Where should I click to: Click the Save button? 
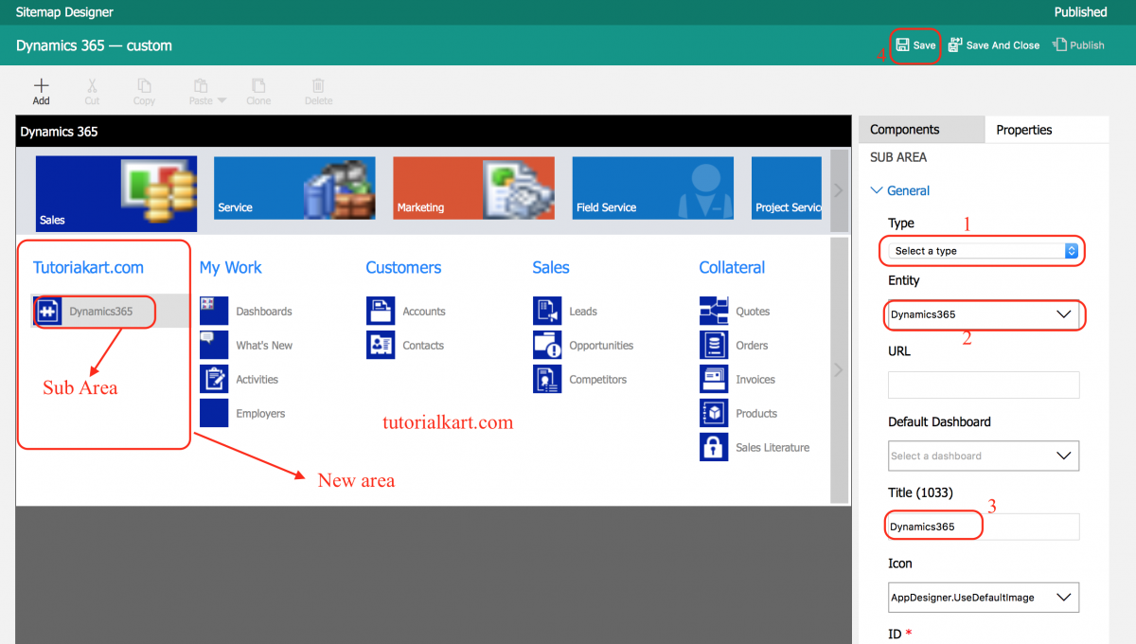tap(914, 44)
